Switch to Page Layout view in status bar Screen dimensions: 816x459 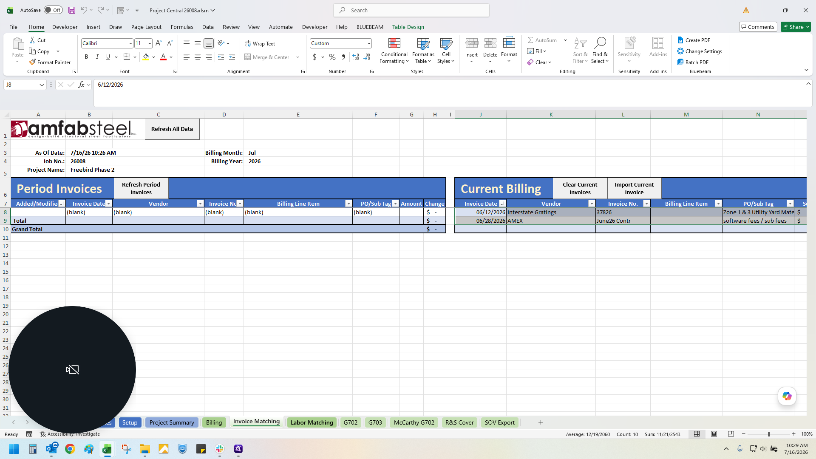[x=714, y=434]
